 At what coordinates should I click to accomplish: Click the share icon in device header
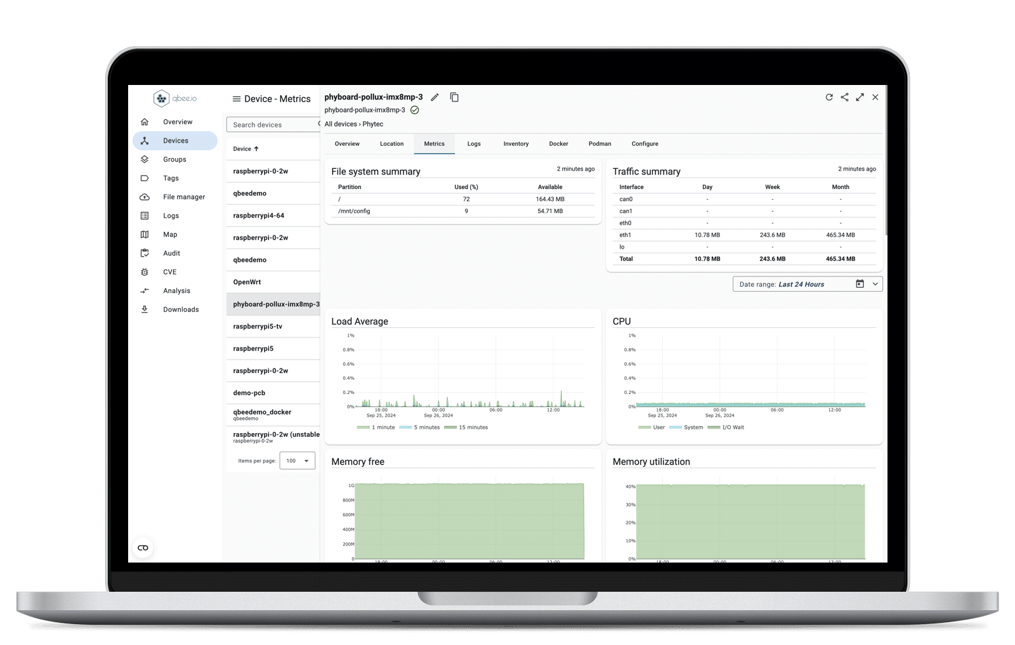pyautogui.click(x=844, y=97)
